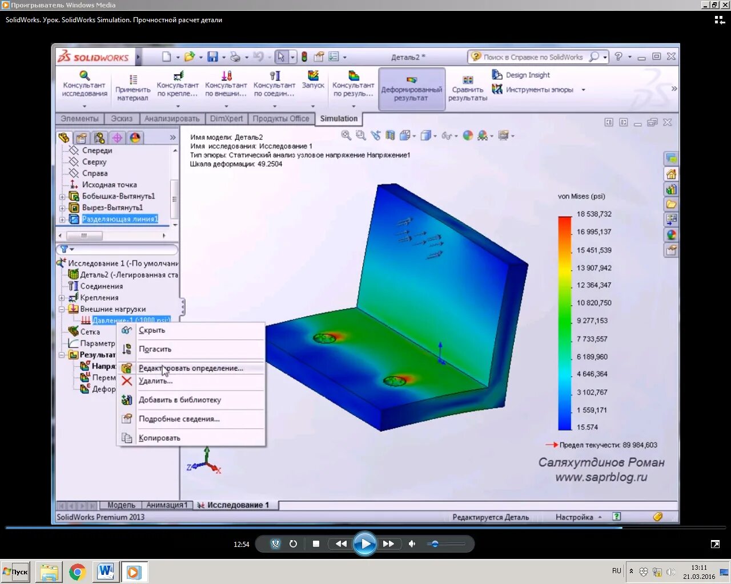The width and height of the screenshot is (731, 584).
Task: Open Design Insight tool
Action: [x=521, y=75]
